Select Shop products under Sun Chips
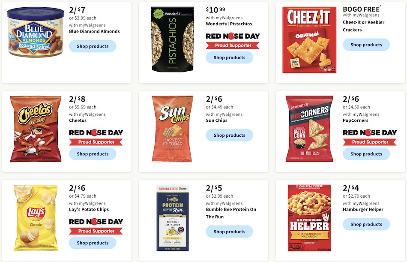The height and width of the screenshot is (262, 407). coord(229,135)
